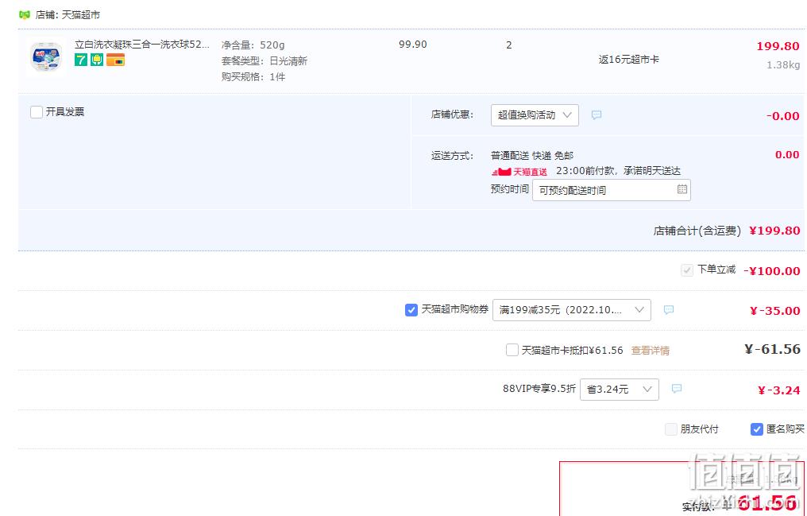Click the comment icon beside 省3.24元

(677, 389)
